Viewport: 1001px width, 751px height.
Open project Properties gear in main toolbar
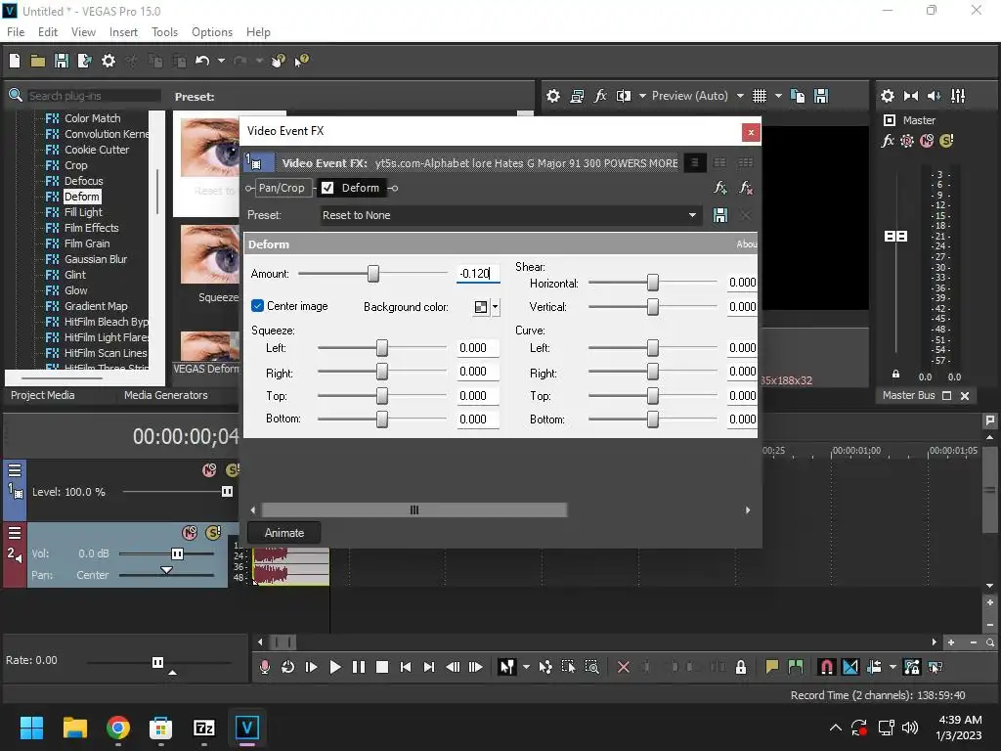[x=109, y=61]
